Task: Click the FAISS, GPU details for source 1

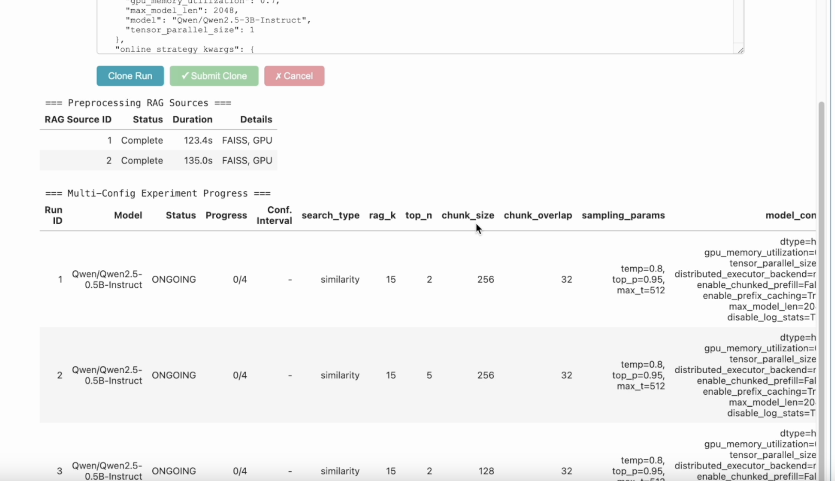Action: click(x=247, y=140)
